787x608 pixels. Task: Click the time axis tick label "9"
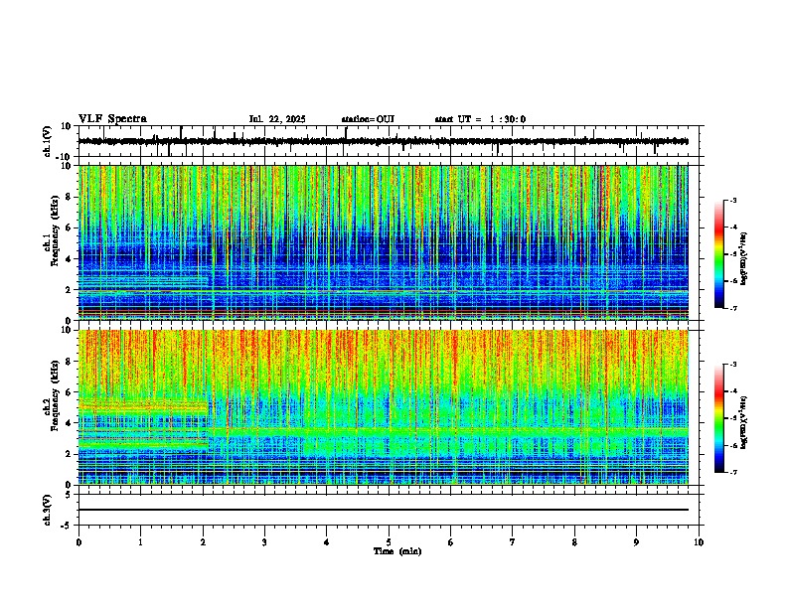pyautogui.click(x=636, y=542)
